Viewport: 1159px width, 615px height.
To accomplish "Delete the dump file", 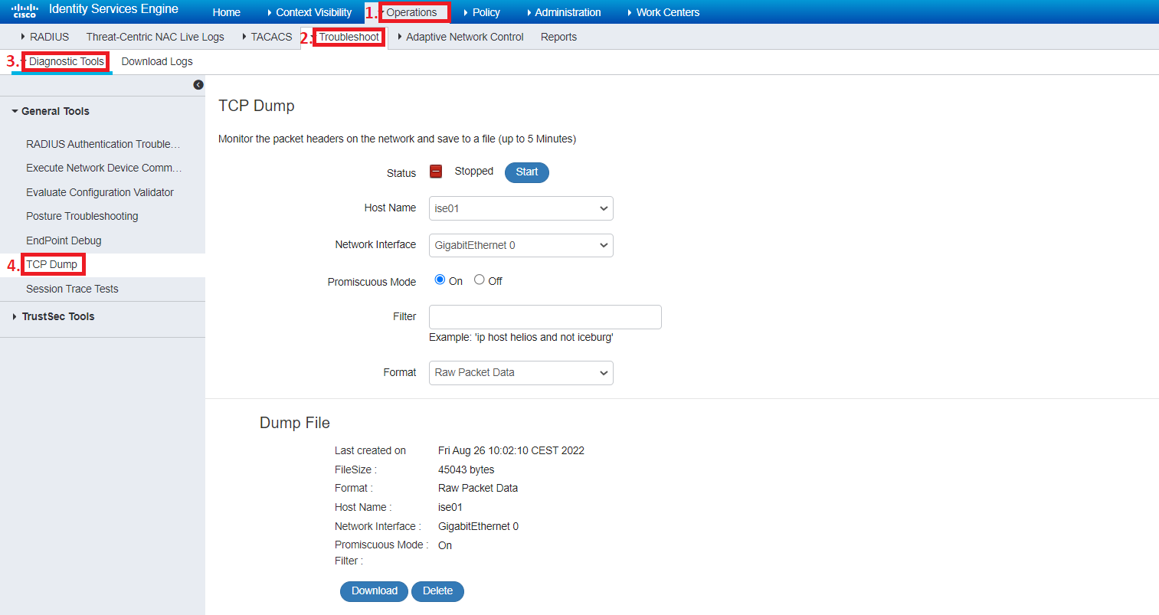I will pos(437,591).
